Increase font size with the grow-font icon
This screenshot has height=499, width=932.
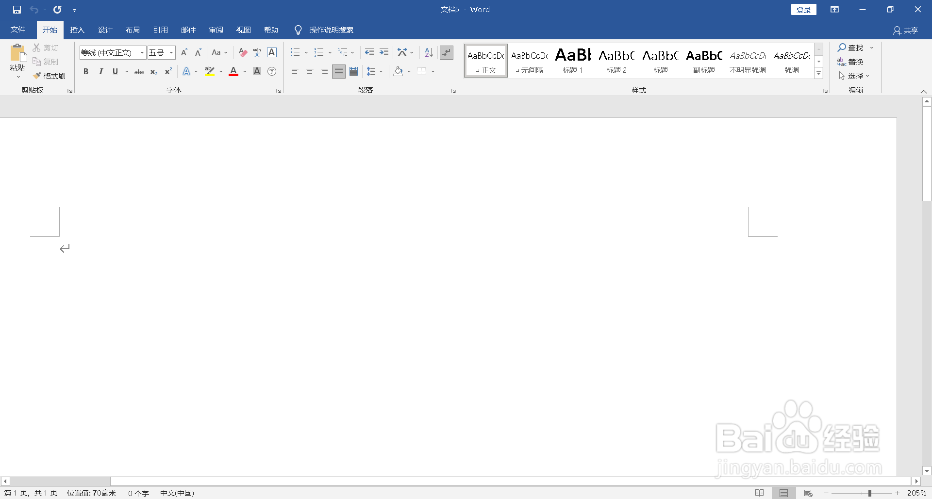[x=184, y=52]
